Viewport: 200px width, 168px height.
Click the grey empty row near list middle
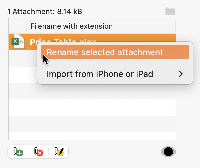(x=92, y=91)
